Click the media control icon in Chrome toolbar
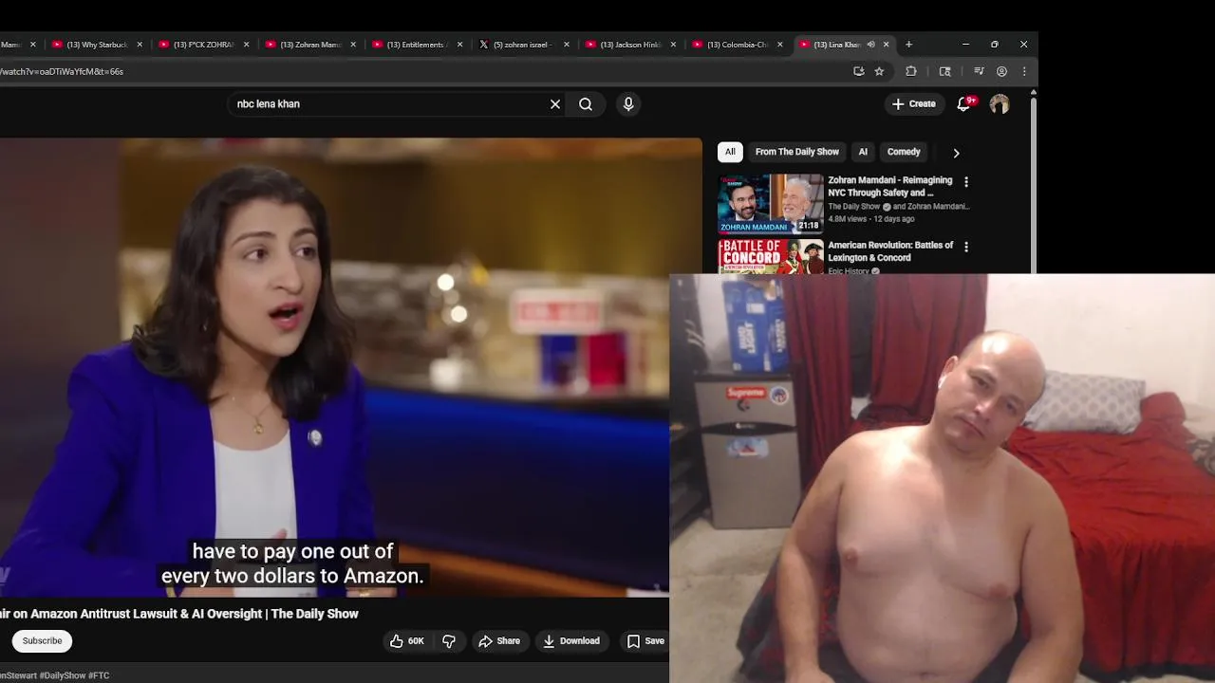Viewport: 1215px width, 683px height. coord(979,71)
